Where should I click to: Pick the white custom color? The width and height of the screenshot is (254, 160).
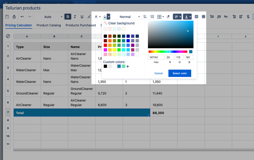pyautogui.click(x=115, y=66)
